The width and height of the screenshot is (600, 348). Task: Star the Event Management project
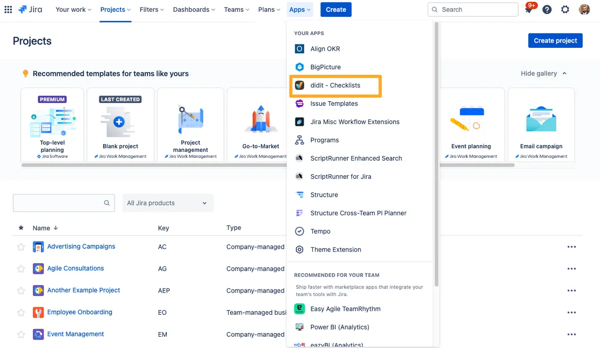click(x=21, y=334)
